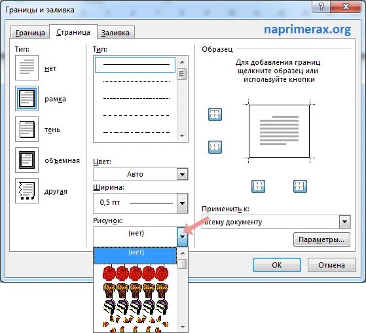Toggle the top border button in preview
366x333 pixels.
[215, 114]
